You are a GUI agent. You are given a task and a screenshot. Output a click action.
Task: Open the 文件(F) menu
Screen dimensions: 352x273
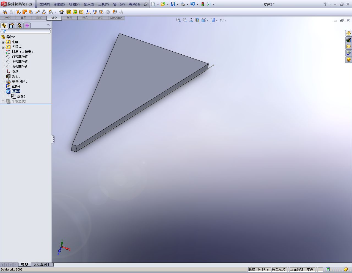pos(45,4)
